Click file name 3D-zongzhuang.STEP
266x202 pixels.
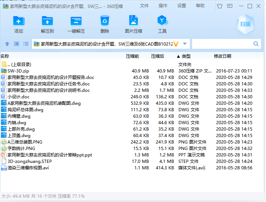[29, 161]
